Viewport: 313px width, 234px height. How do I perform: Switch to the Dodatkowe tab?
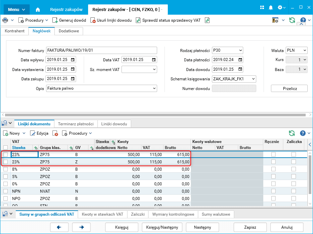tap(69, 31)
